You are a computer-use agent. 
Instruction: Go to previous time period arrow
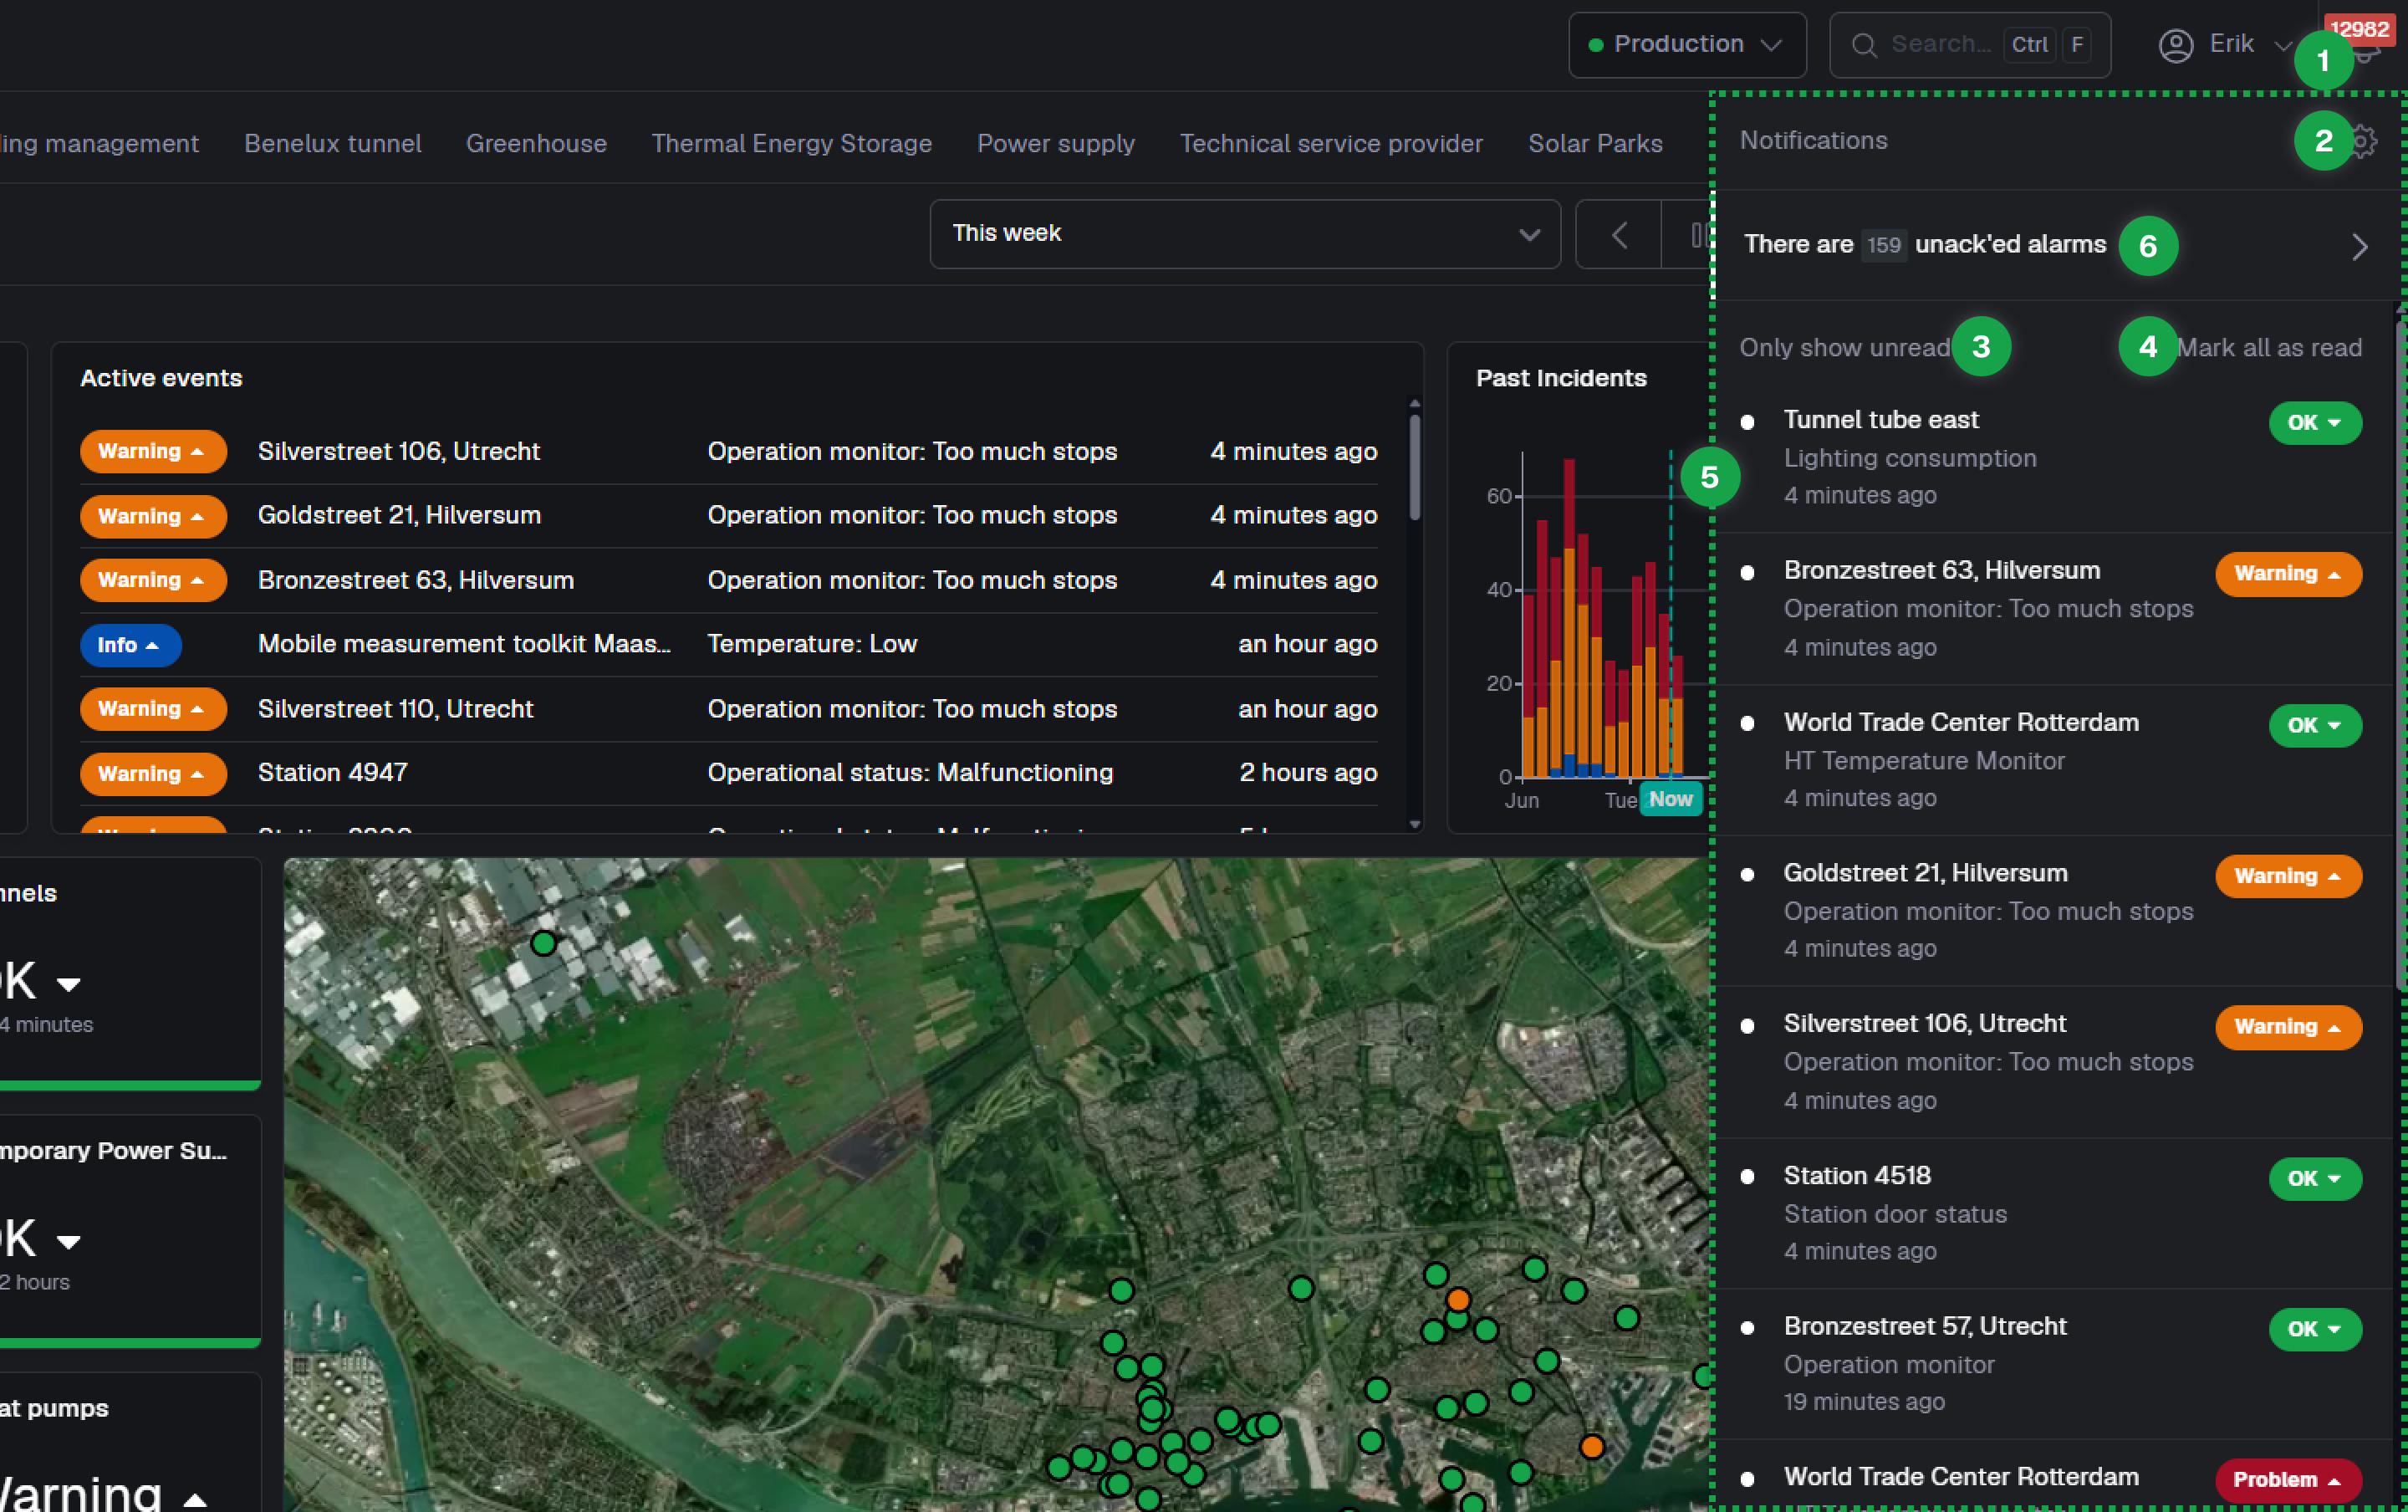pyautogui.click(x=1620, y=235)
